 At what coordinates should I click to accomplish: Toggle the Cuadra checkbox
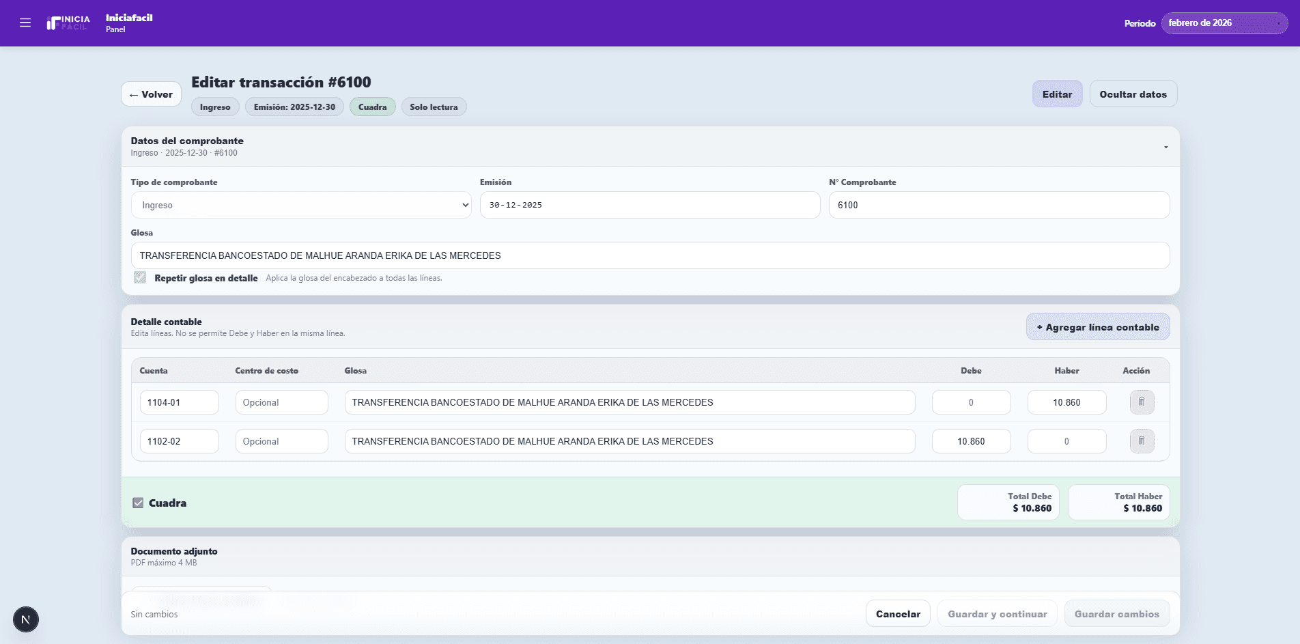point(138,503)
